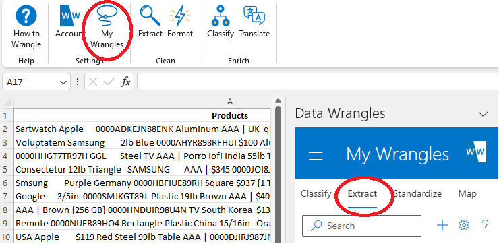Click into the formula bar input
Image resolution: width=499 pixels, height=246 pixels.
[x=318, y=82]
